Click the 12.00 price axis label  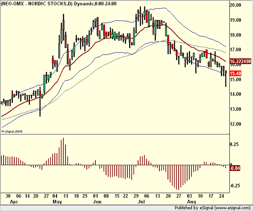[236, 124]
